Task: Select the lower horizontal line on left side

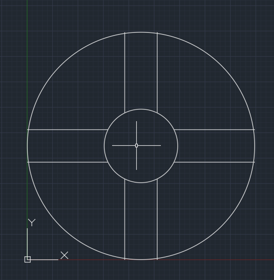Action: point(67,162)
